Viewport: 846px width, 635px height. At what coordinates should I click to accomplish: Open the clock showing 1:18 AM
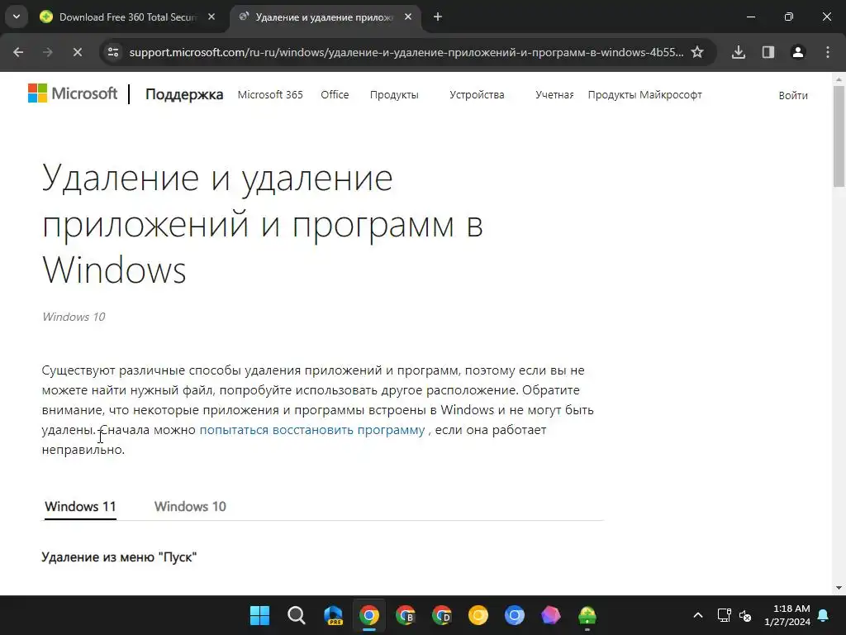[787, 615]
